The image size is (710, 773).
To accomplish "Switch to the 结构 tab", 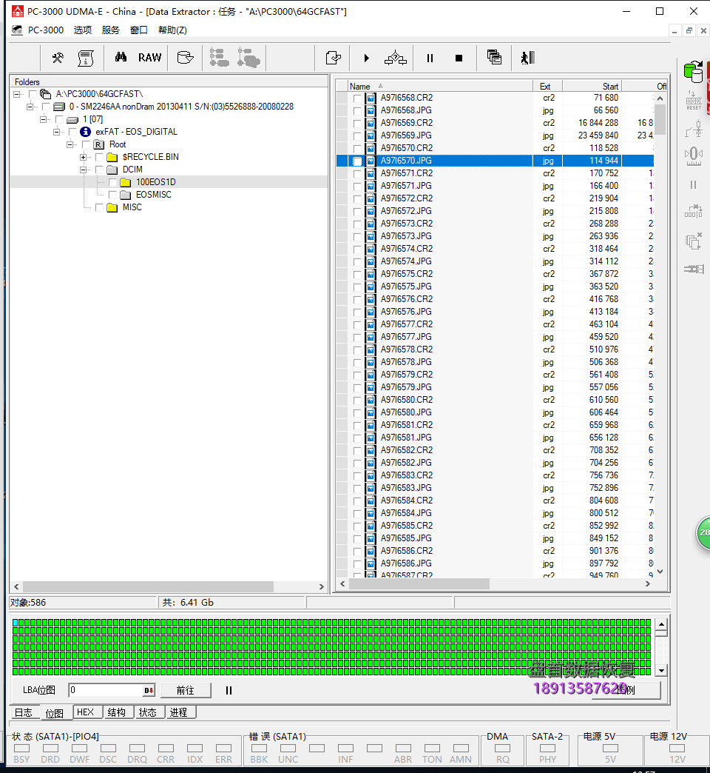I will [x=117, y=712].
